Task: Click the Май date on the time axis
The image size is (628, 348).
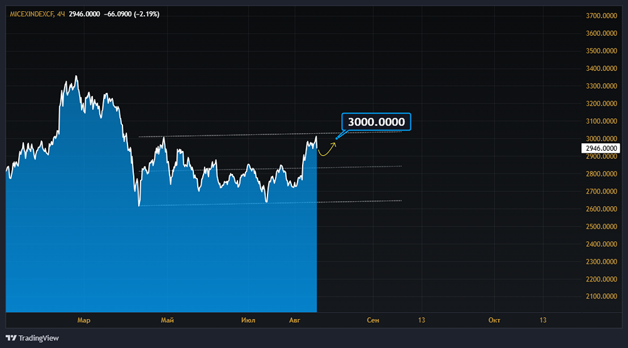Action: 167,320
